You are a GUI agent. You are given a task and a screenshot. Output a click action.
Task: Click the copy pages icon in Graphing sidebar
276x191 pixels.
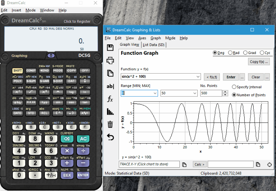(110, 73)
